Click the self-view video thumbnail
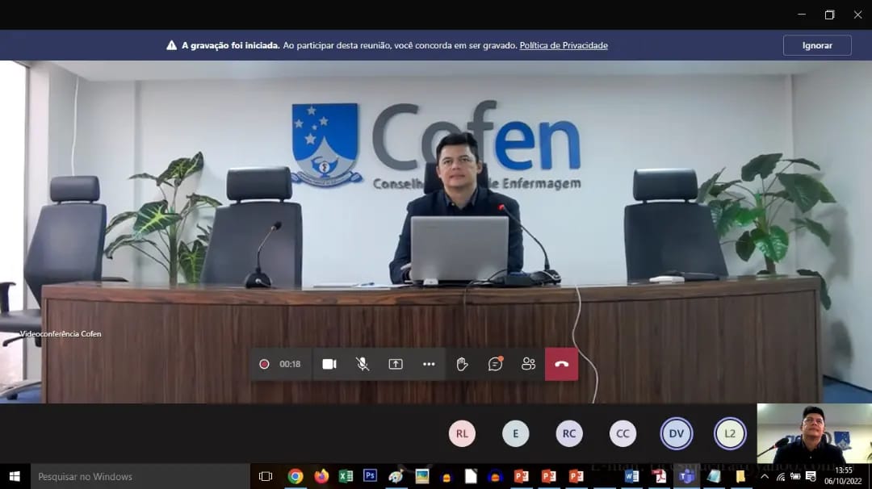The height and width of the screenshot is (489, 872). [x=814, y=433]
